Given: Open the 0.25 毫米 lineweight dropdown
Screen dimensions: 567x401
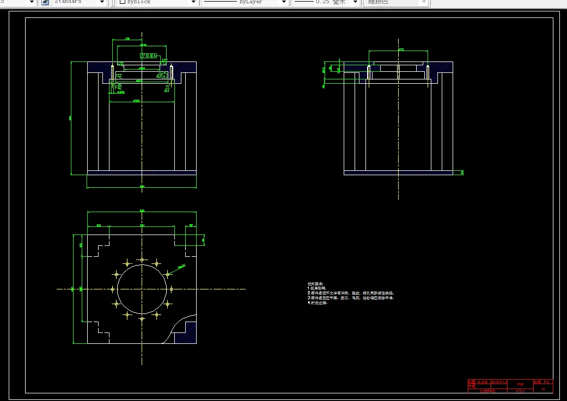Looking at the screenshot, I should point(355,2).
